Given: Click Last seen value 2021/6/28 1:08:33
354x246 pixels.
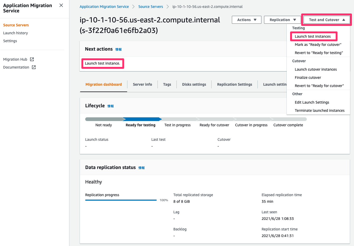Looking at the screenshot, I should (278, 219).
